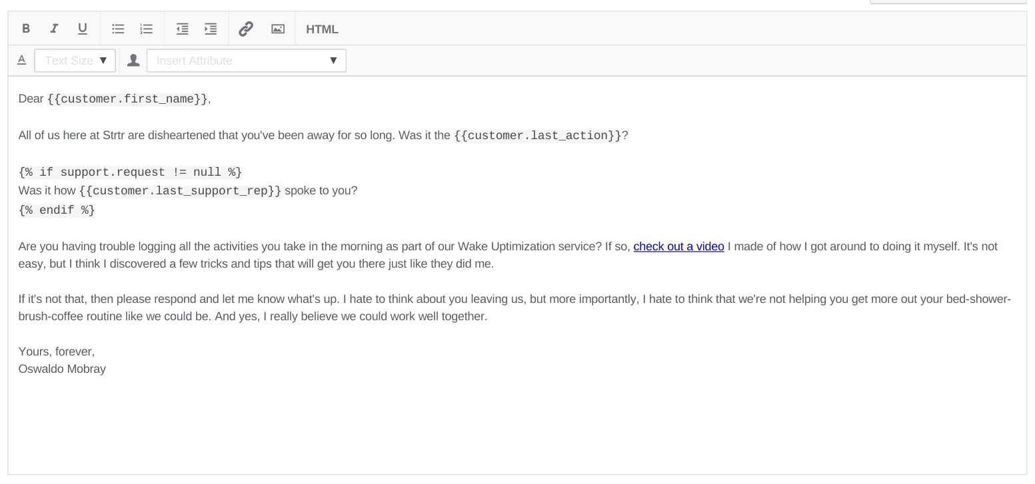Open the Text Size dropdown

click(x=75, y=61)
